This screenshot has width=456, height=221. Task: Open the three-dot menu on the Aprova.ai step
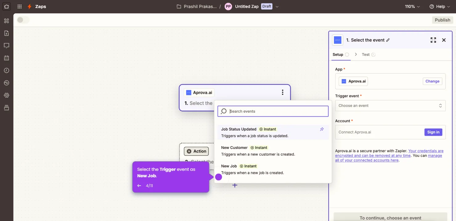[x=283, y=92]
